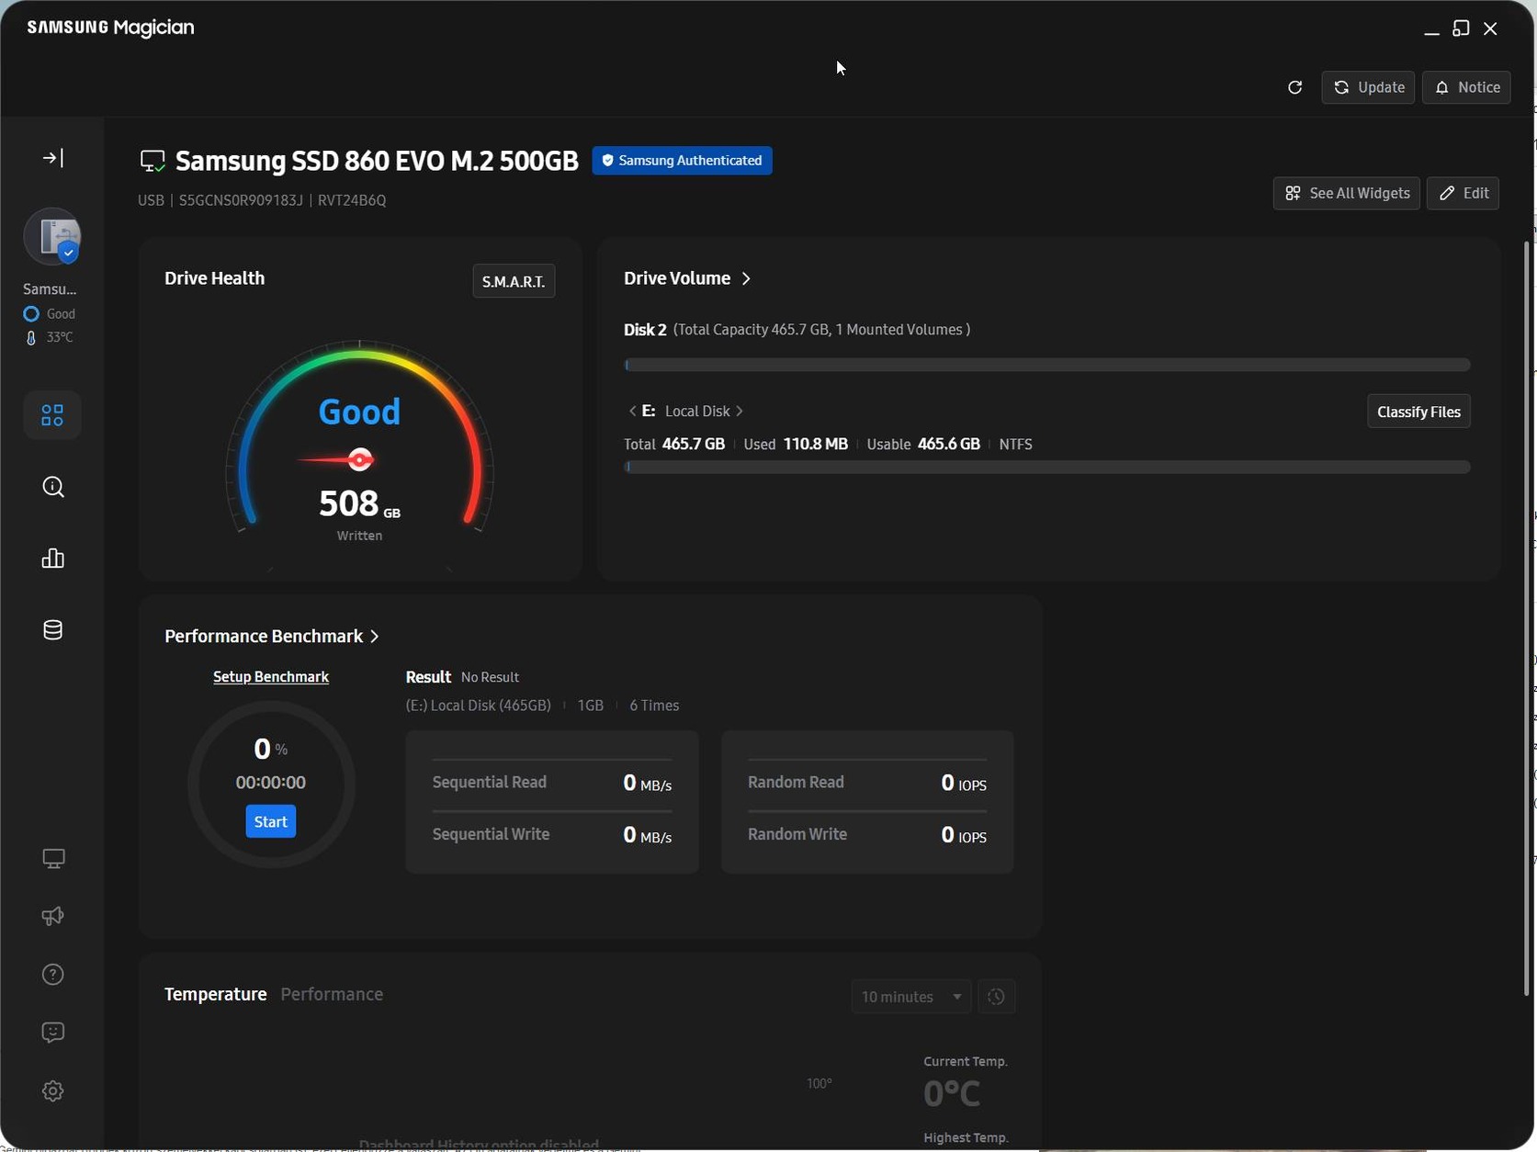Click the history clock icon beside dropdown
1537x1152 pixels.
click(x=997, y=997)
